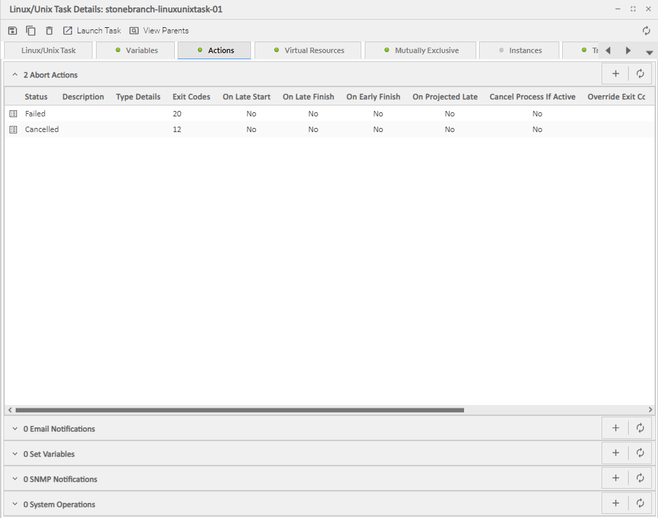Switch to the Variables tab
Image resolution: width=658 pixels, height=518 pixels.
click(x=135, y=50)
